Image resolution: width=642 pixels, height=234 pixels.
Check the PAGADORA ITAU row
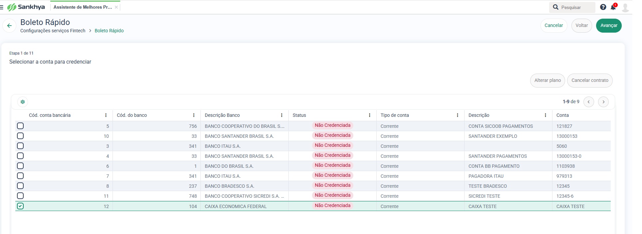click(20, 176)
